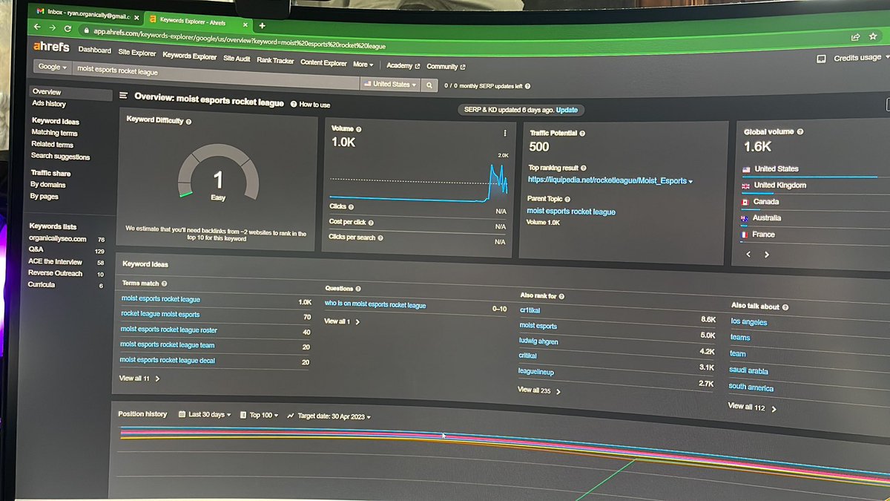Click the Volume info icon

[358, 128]
